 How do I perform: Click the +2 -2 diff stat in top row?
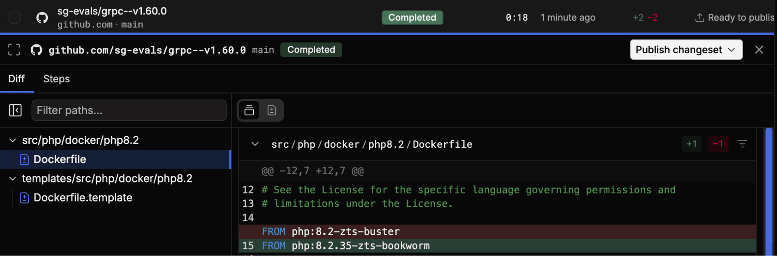click(645, 18)
